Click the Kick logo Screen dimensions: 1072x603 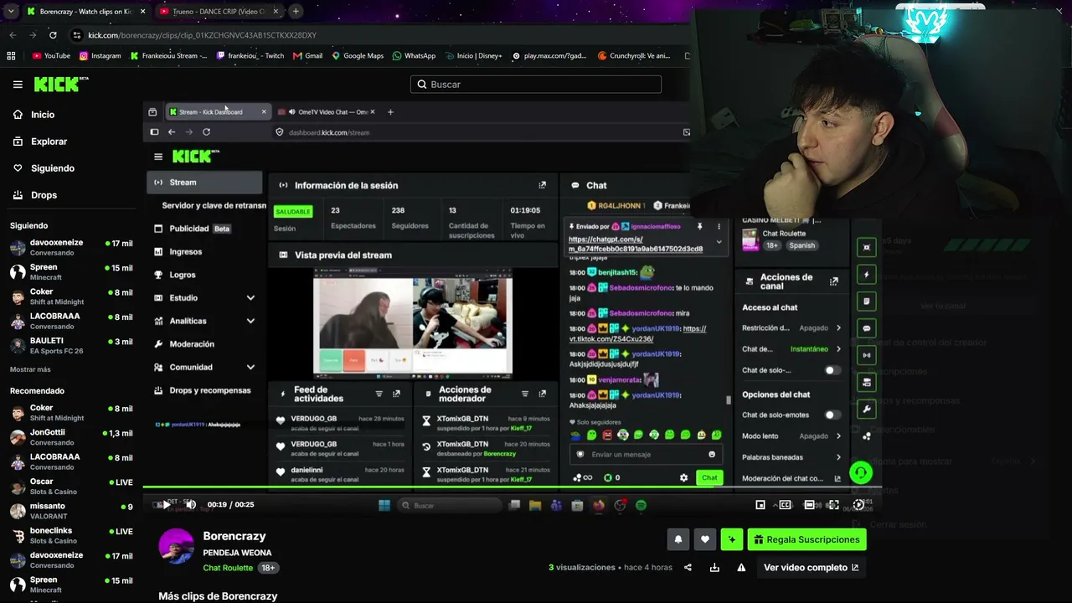tap(60, 84)
